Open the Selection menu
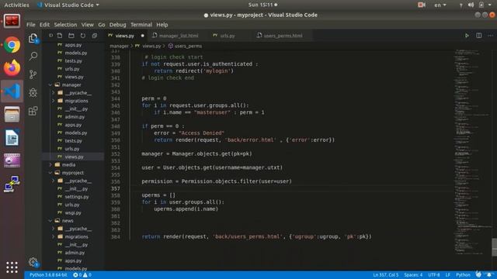This screenshot has width=497, height=279. tap(65, 25)
